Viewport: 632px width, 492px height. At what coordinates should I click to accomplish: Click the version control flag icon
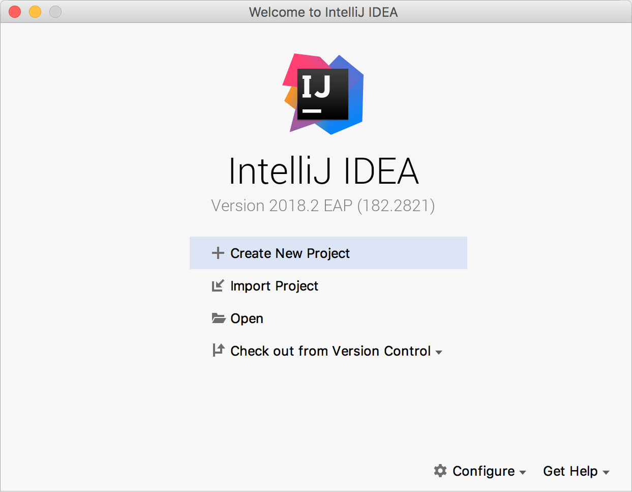coord(218,351)
